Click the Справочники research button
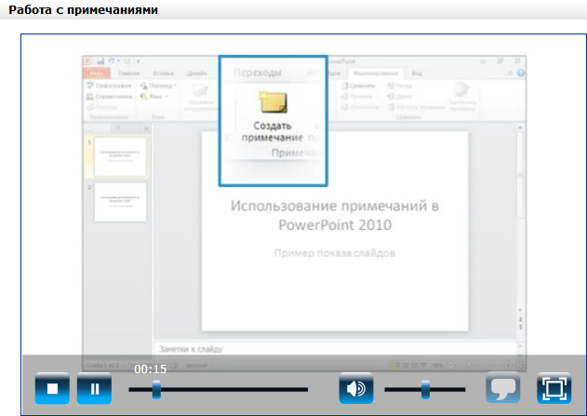 (x=109, y=97)
